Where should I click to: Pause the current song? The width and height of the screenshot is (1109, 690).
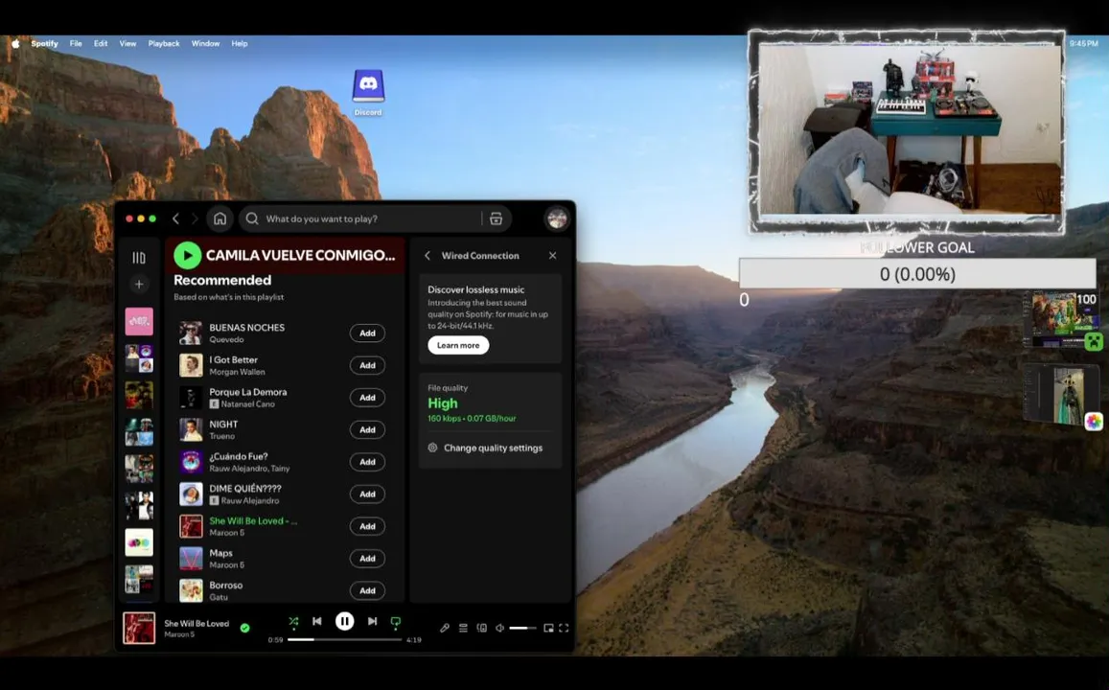click(344, 621)
